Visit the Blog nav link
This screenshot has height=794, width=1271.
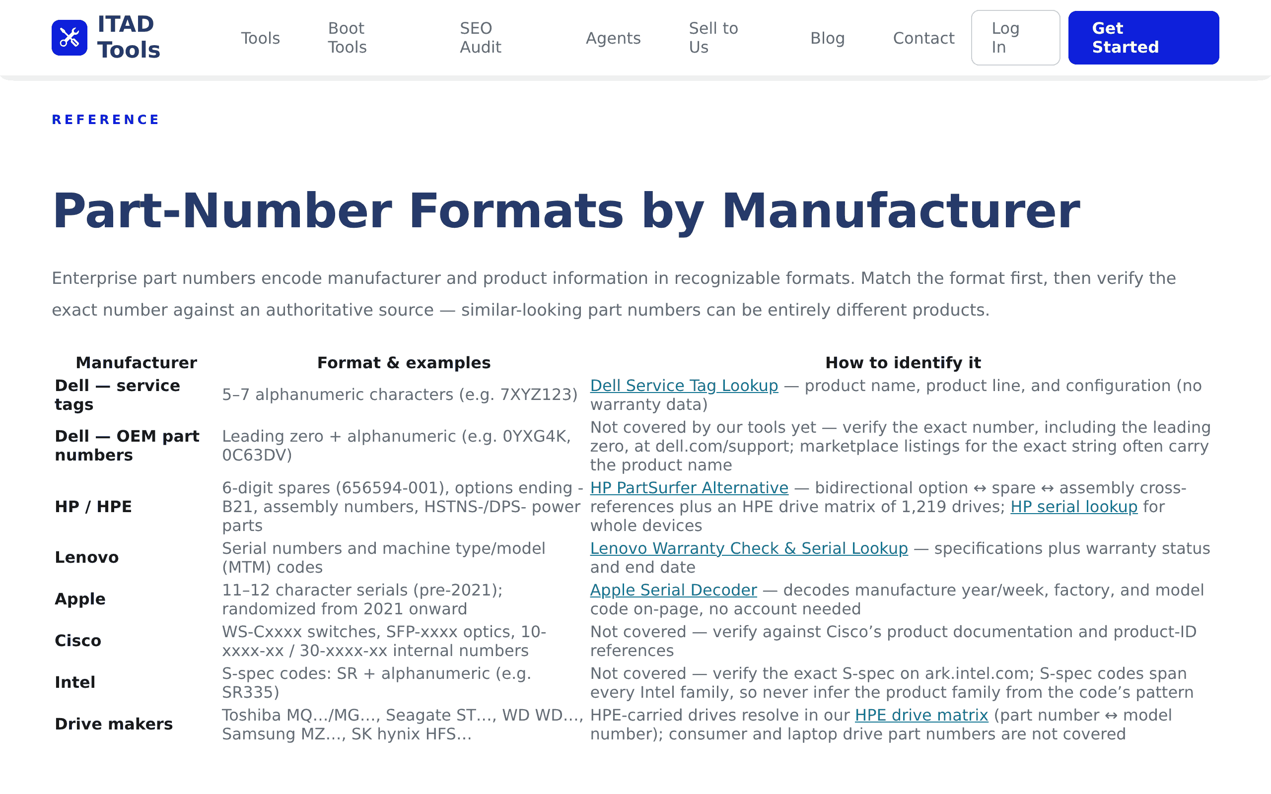[x=827, y=38]
